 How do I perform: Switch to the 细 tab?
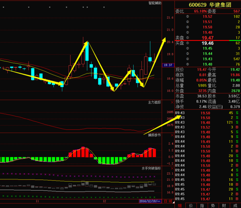pos(180,206)
